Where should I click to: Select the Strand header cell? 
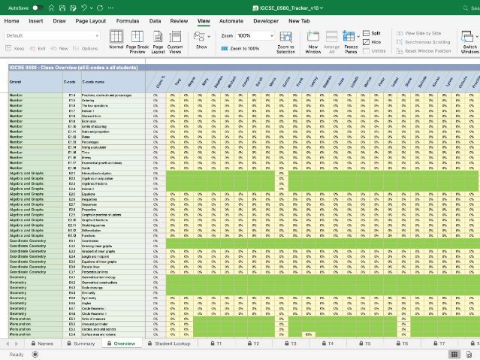coord(35,82)
